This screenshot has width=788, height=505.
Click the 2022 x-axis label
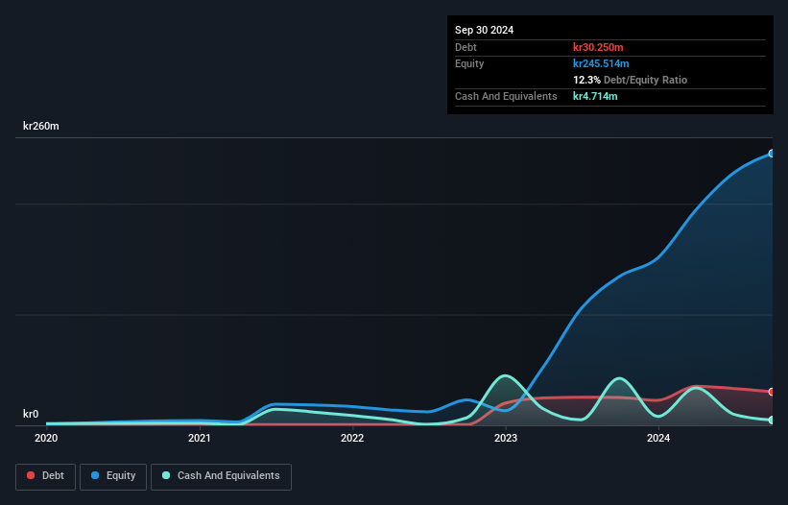(x=352, y=438)
